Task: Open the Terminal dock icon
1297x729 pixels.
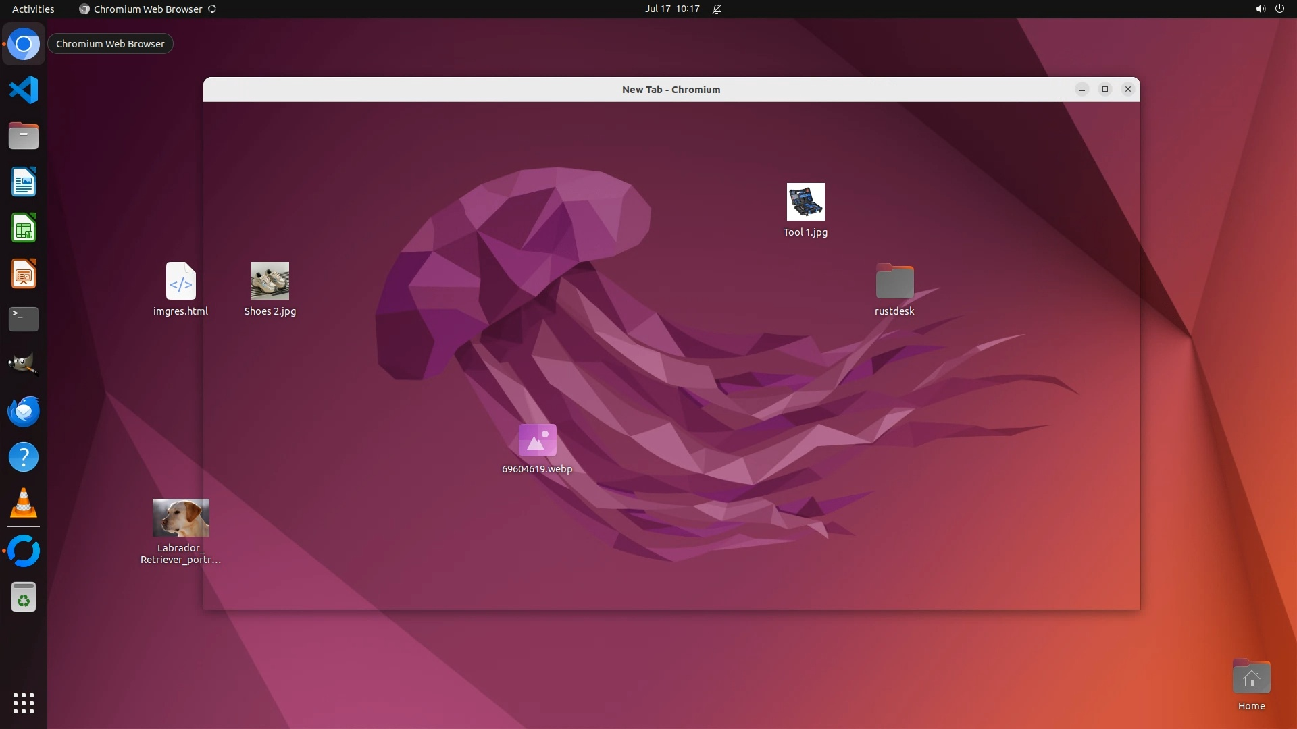Action: [x=24, y=319]
